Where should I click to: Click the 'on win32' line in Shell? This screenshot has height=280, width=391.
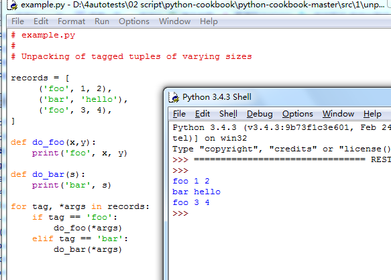(210, 138)
